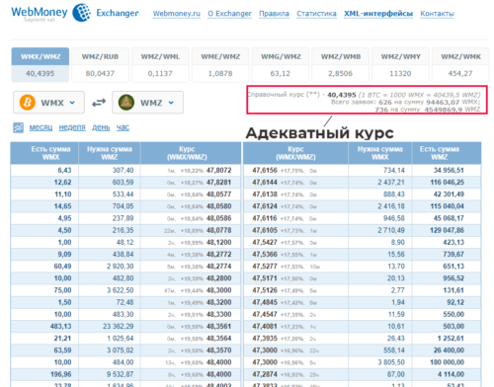Viewport: 494px width, 387px height.
Task: Click the blue chart graph icon
Action: pos(18,127)
